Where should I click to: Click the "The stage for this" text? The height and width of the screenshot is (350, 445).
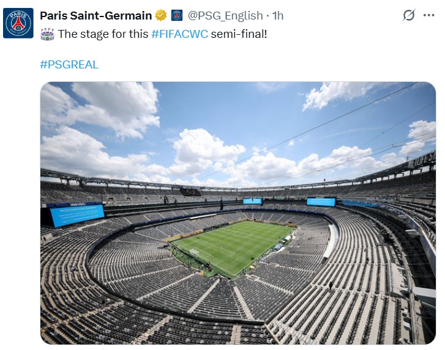103,34
